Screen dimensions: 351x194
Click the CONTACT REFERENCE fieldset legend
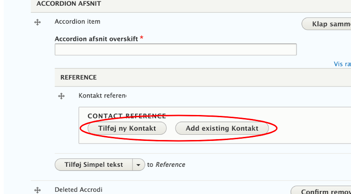point(126,116)
